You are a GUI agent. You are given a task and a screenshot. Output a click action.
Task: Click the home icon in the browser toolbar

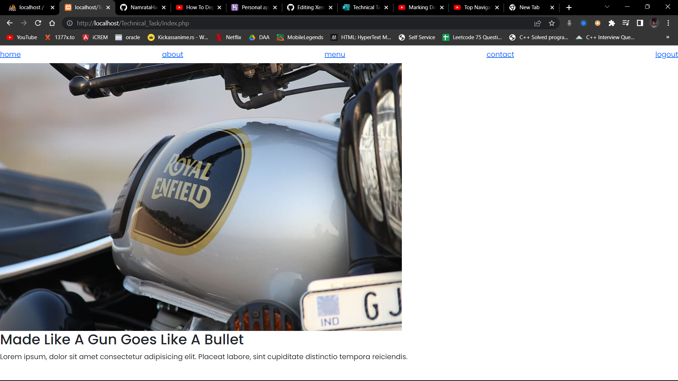(x=52, y=23)
